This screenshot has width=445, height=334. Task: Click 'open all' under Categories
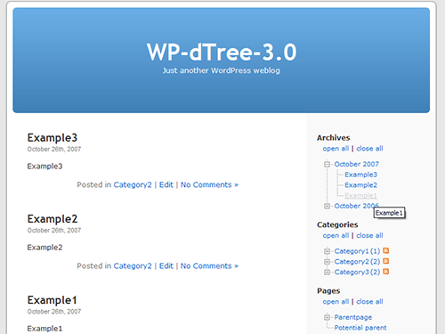[336, 235]
